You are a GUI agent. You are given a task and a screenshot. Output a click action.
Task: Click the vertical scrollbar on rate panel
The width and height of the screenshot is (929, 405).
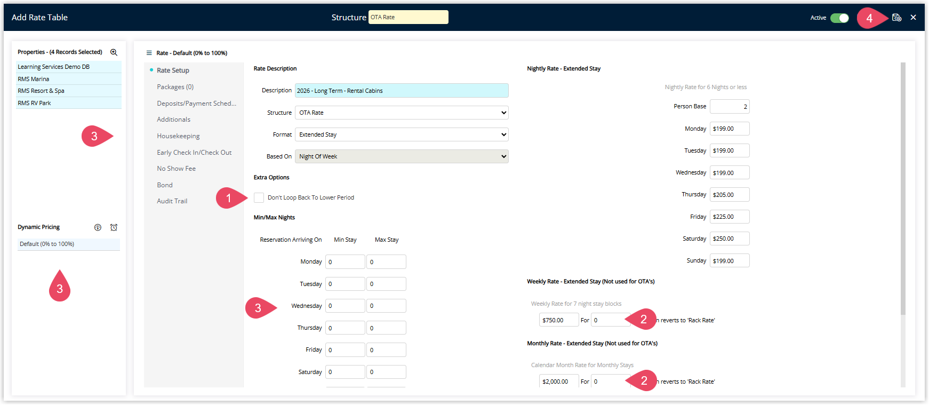903,188
